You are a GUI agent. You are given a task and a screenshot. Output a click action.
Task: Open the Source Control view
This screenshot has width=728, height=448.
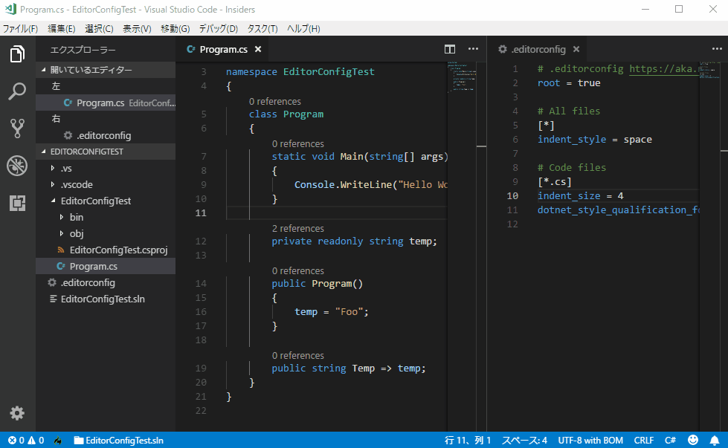coord(17,129)
